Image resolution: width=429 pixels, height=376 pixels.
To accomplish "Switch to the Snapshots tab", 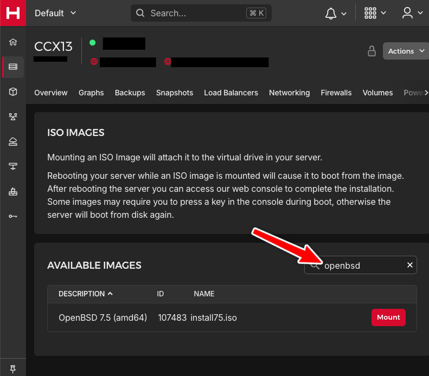I will [175, 93].
